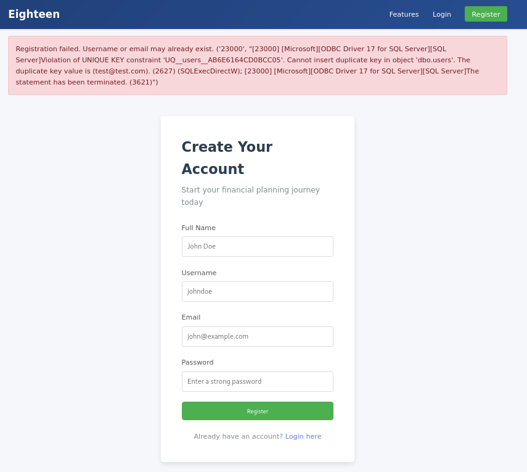Image resolution: width=527 pixels, height=472 pixels.
Task: Click the Eighteen brand logo
Action: coord(34,14)
